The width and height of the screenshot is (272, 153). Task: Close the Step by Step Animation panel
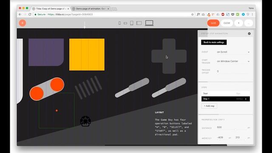pos(249,34)
